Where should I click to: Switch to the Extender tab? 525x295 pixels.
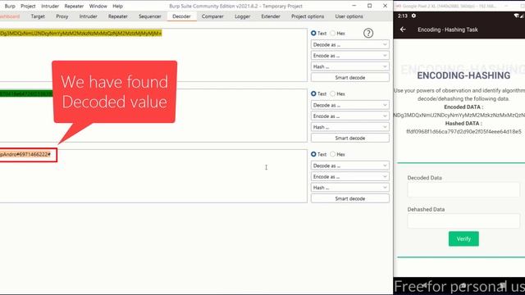pos(271,16)
